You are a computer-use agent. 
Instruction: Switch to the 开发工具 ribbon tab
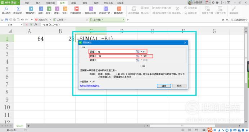(x=108, y=3)
